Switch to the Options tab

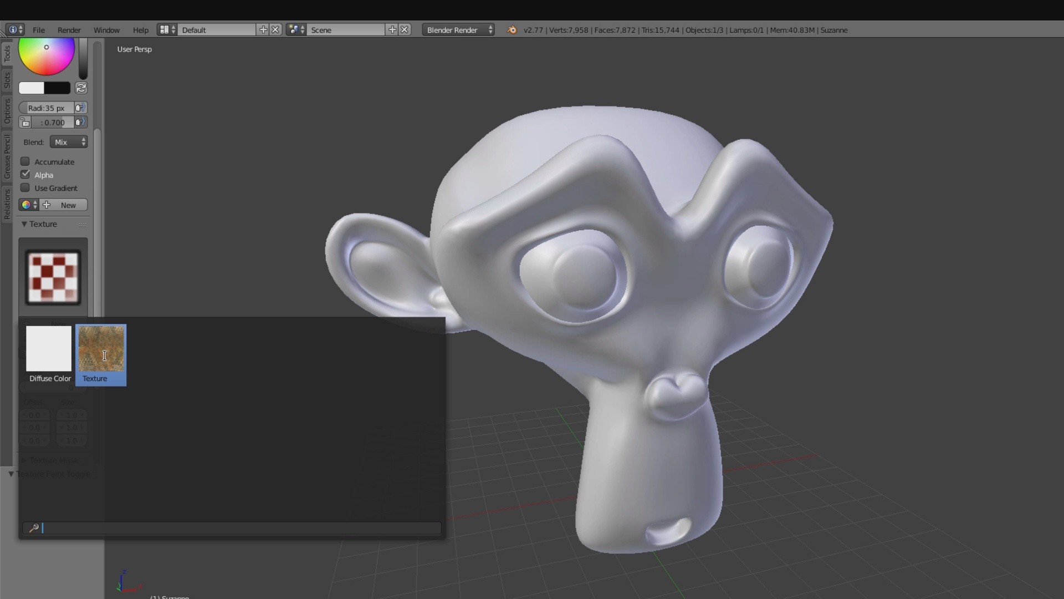[x=7, y=111]
